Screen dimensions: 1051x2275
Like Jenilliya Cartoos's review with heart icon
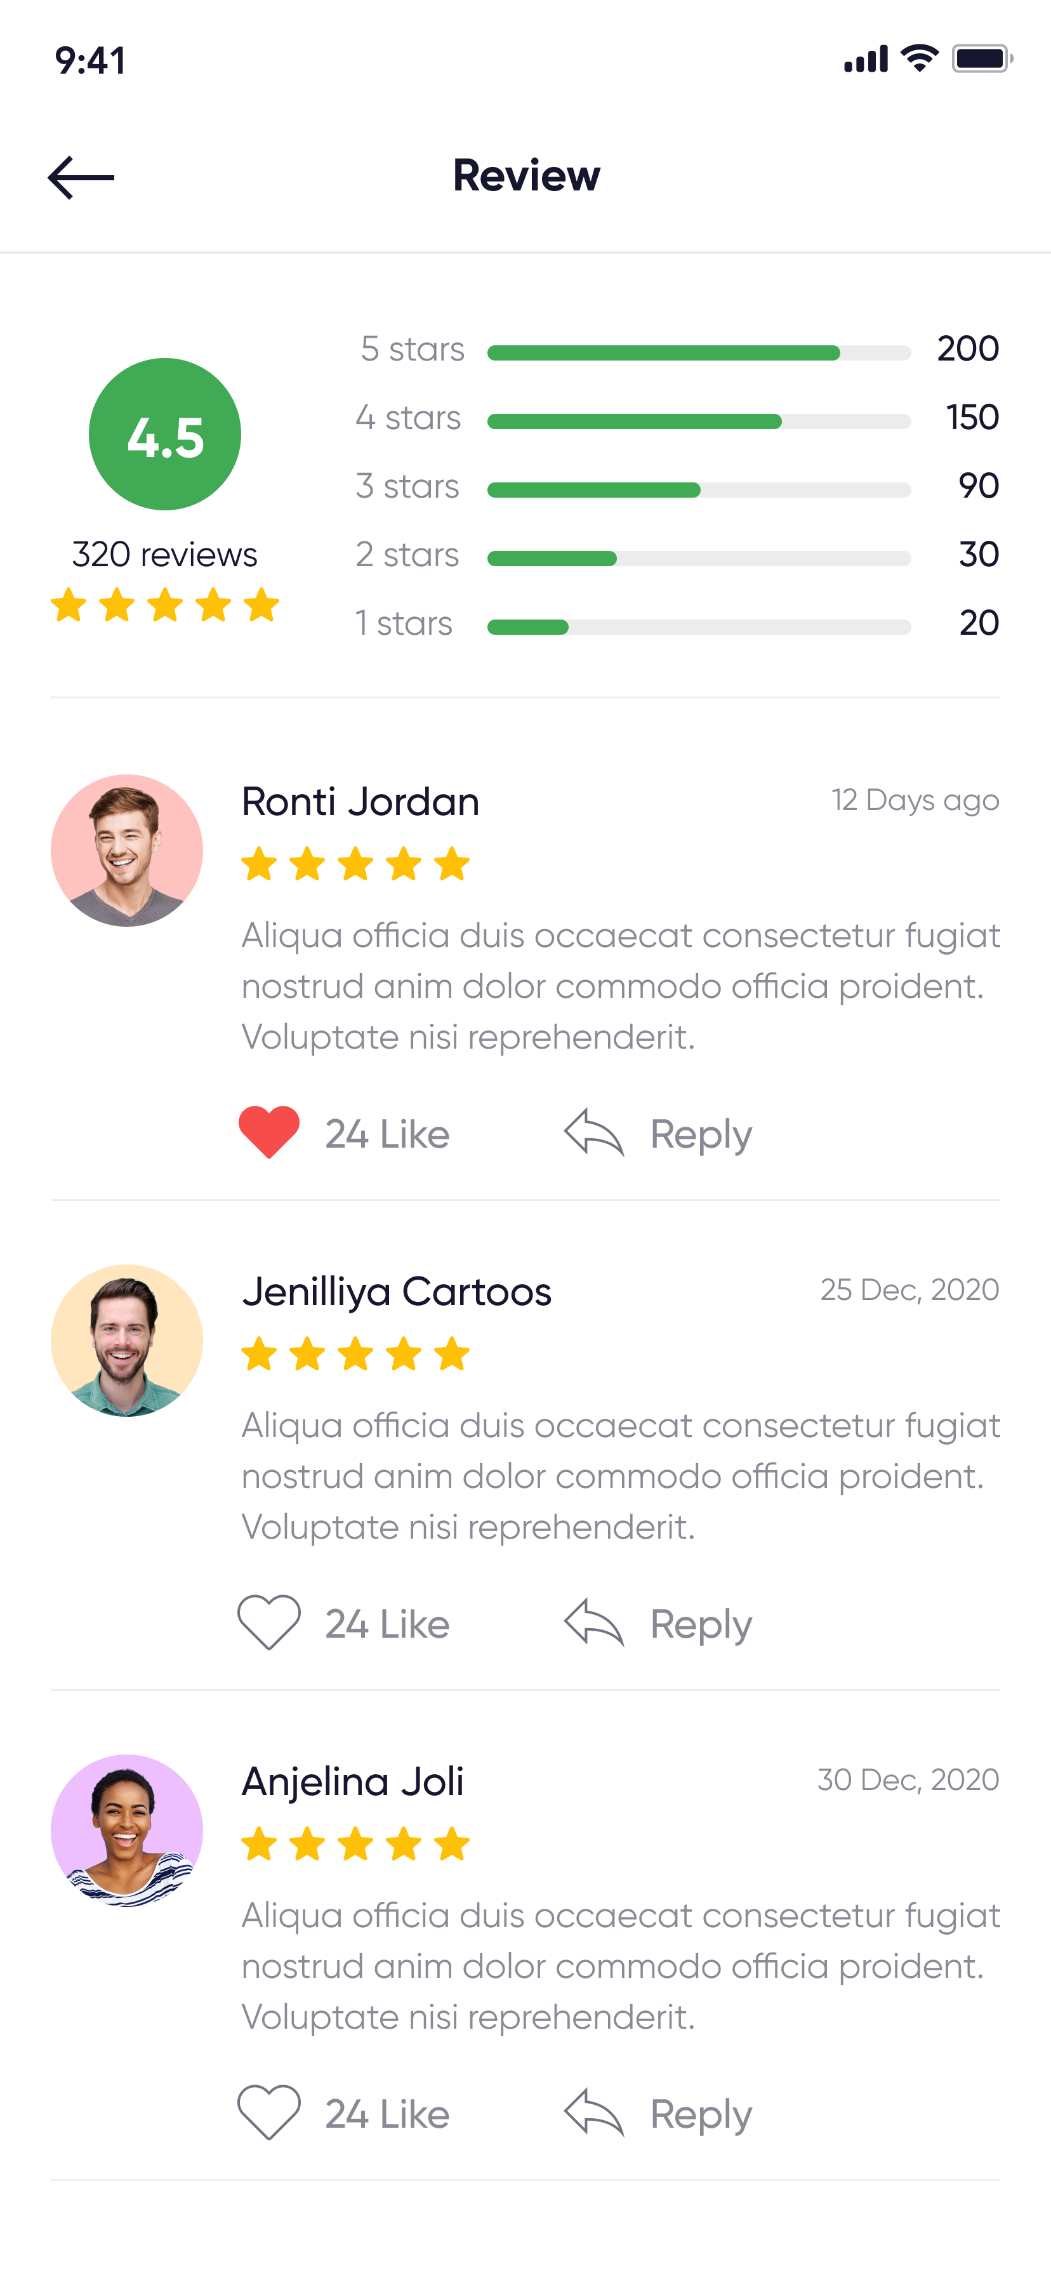268,1621
